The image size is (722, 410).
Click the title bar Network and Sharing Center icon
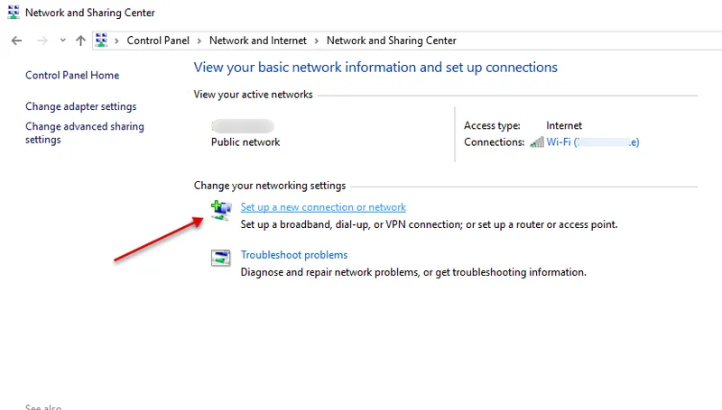click(13, 13)
